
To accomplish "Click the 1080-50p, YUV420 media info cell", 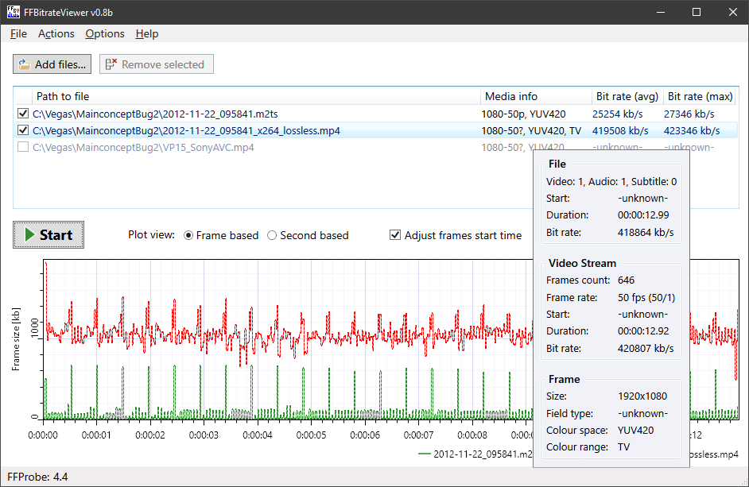I will click(523, 114).
